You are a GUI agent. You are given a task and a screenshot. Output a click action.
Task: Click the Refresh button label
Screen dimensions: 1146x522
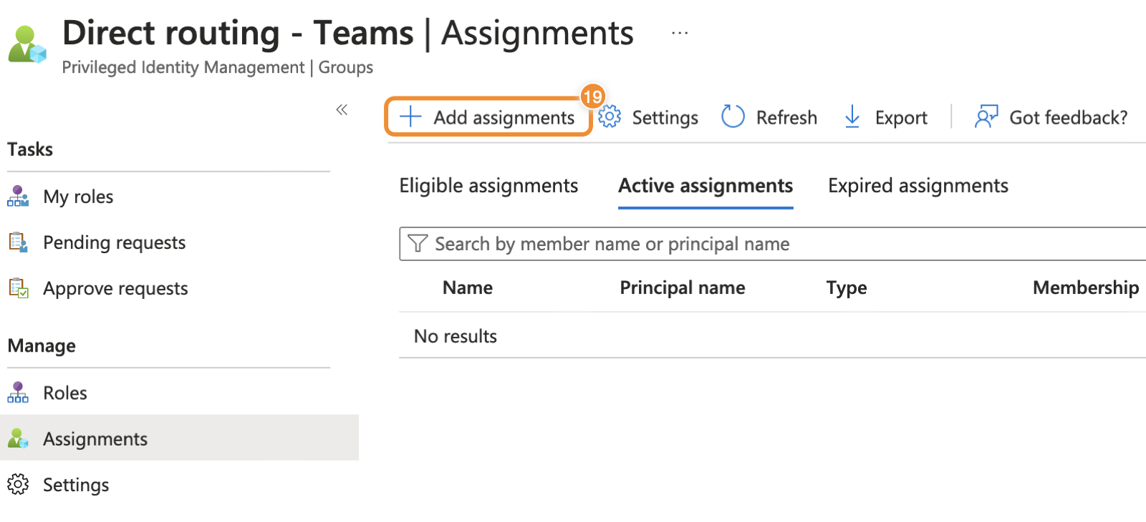coord(786,117)
